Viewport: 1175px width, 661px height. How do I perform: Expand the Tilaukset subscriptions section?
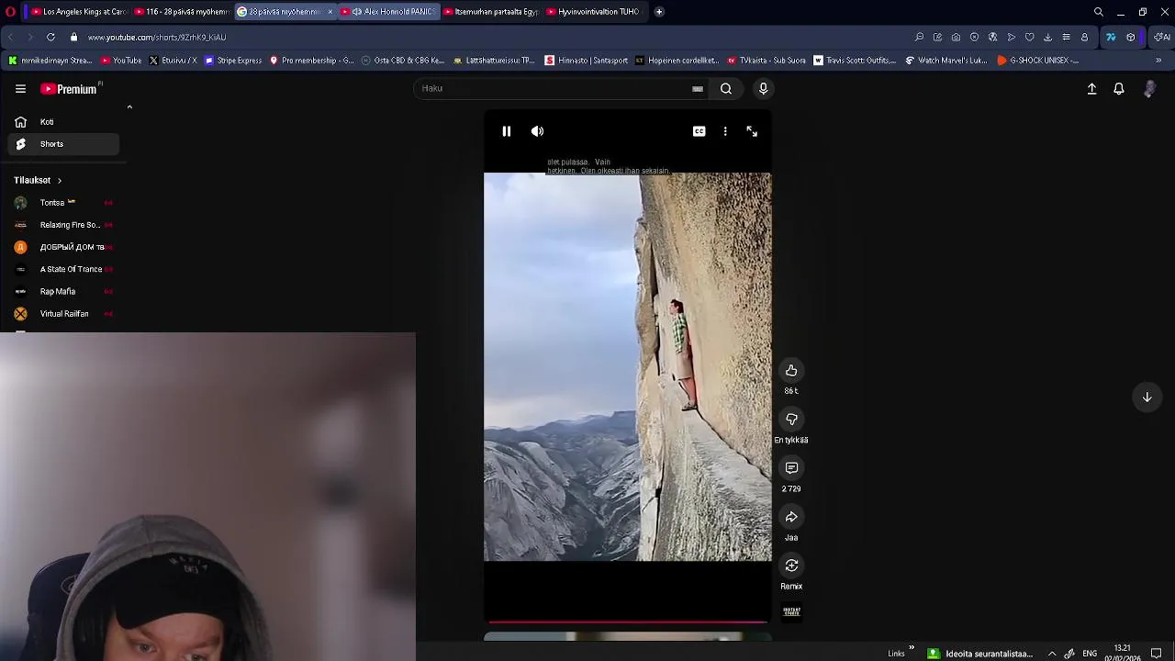(38, 180)
